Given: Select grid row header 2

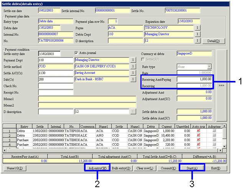Looking at the screenshot, I should click(x=10, y=135).
